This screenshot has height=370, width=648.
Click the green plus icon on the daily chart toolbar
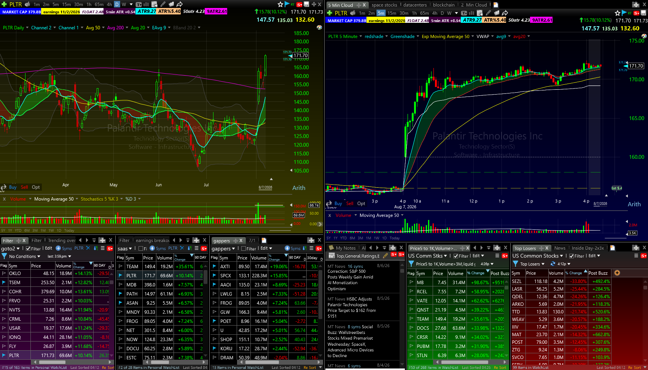[5, 4]
